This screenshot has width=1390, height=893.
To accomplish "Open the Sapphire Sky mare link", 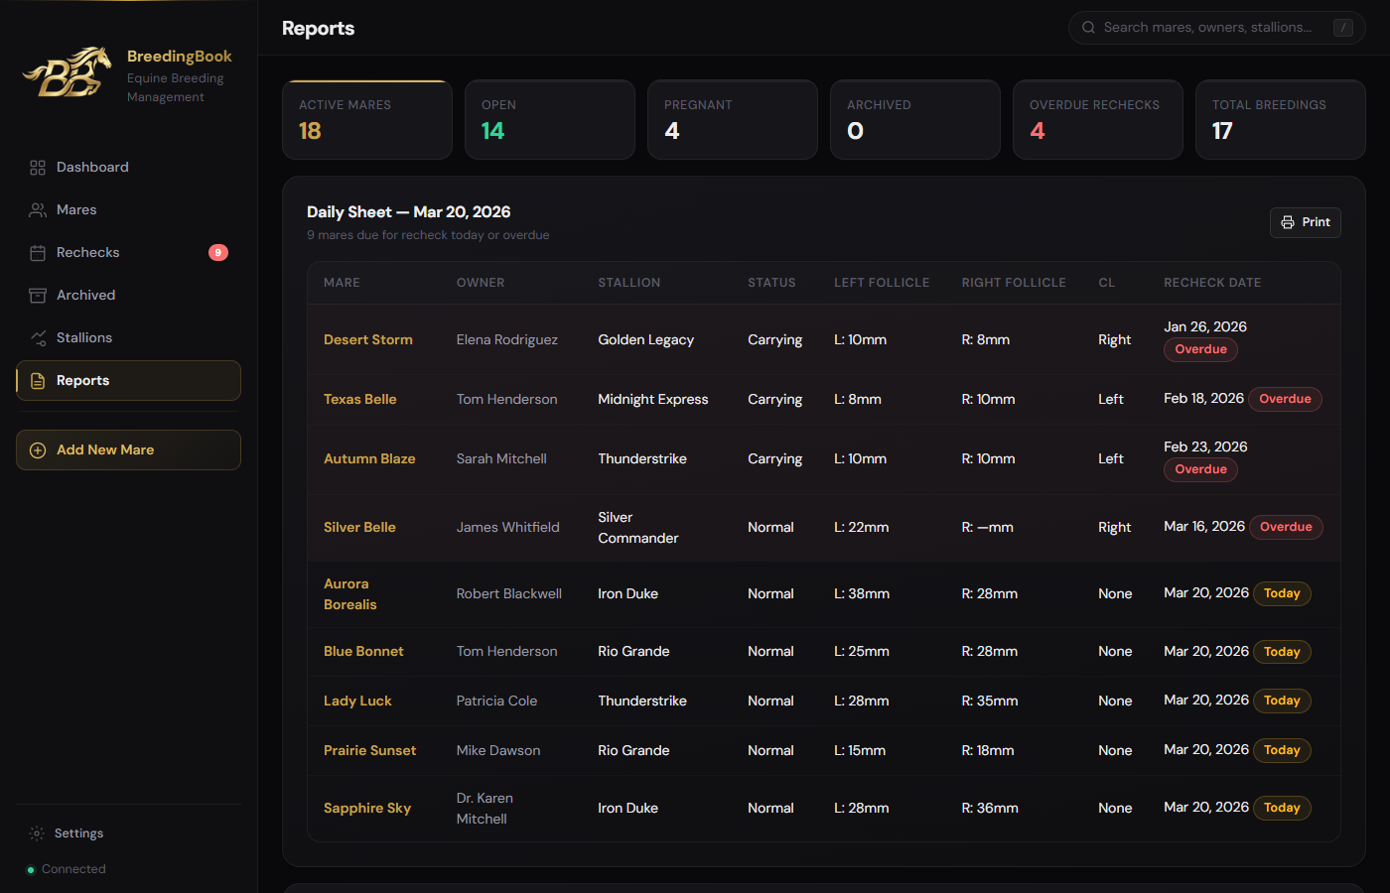I will (x=367, y=809).
